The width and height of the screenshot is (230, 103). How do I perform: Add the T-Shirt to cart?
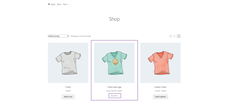[68, 97]
